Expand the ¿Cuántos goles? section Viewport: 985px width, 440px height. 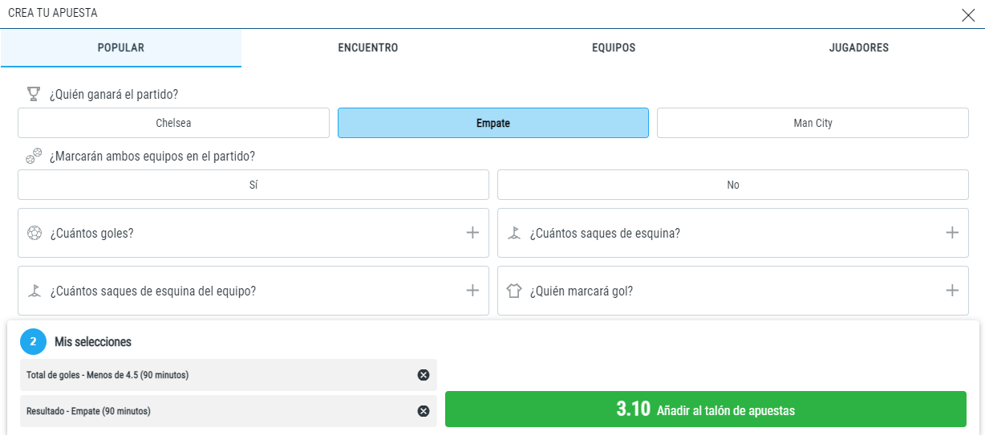[x=253, y=233]
